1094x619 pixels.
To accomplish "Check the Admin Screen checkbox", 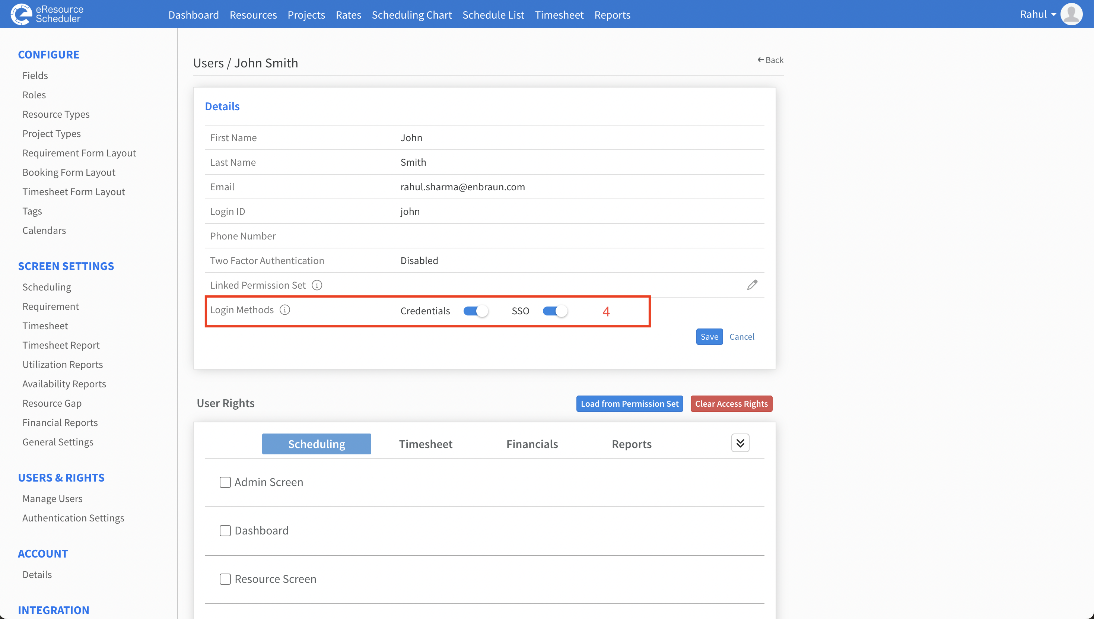I will point(225,482).
